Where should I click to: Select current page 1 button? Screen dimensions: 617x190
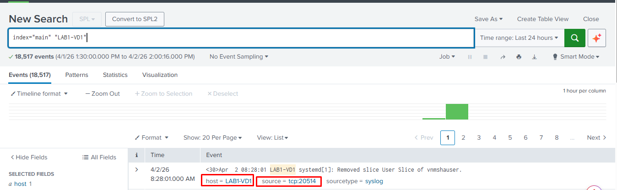coord(448,137)
